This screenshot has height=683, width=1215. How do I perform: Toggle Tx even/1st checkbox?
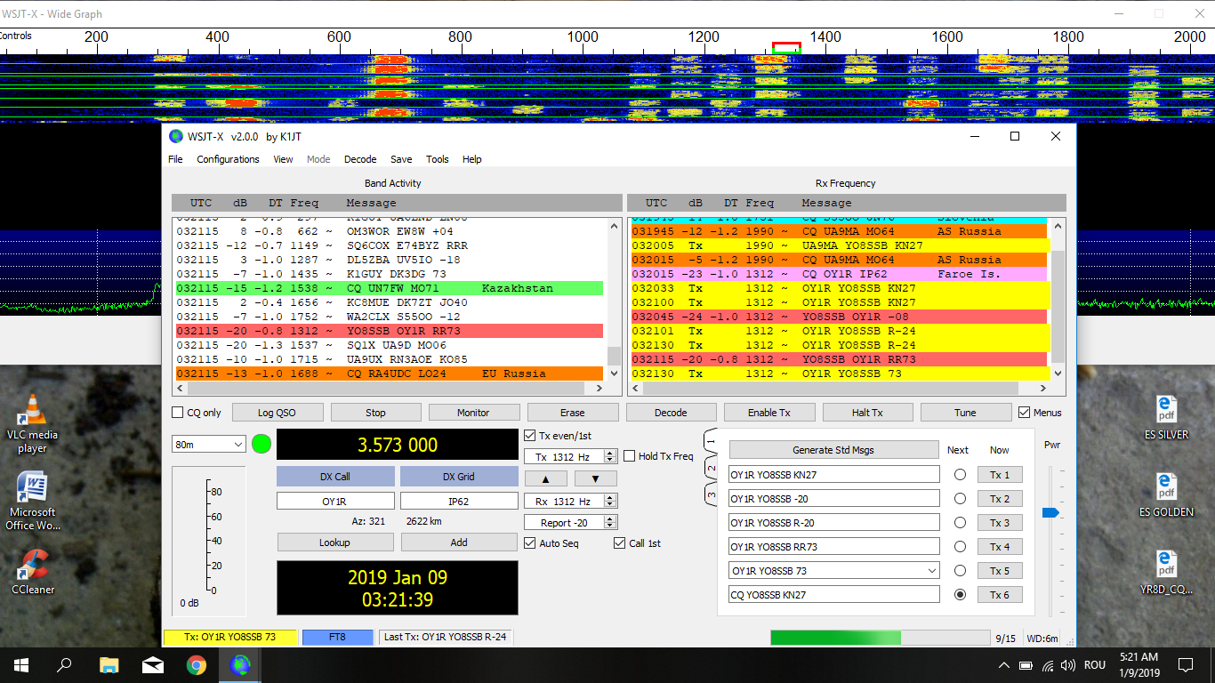[531, 436]
